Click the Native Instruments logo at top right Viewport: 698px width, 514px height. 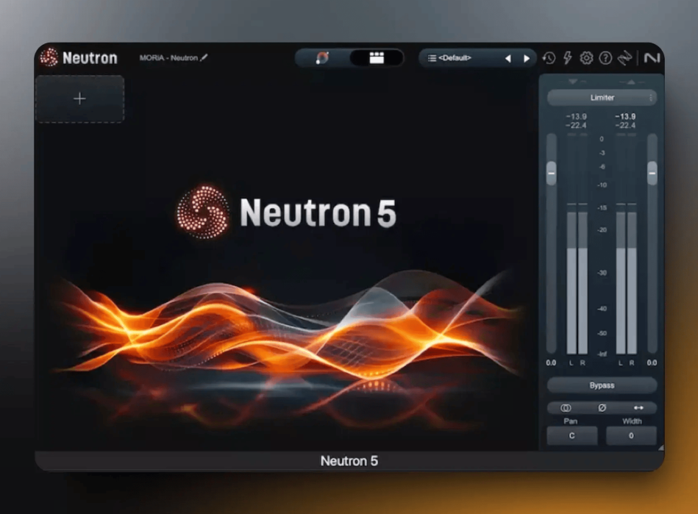[652, 58]
